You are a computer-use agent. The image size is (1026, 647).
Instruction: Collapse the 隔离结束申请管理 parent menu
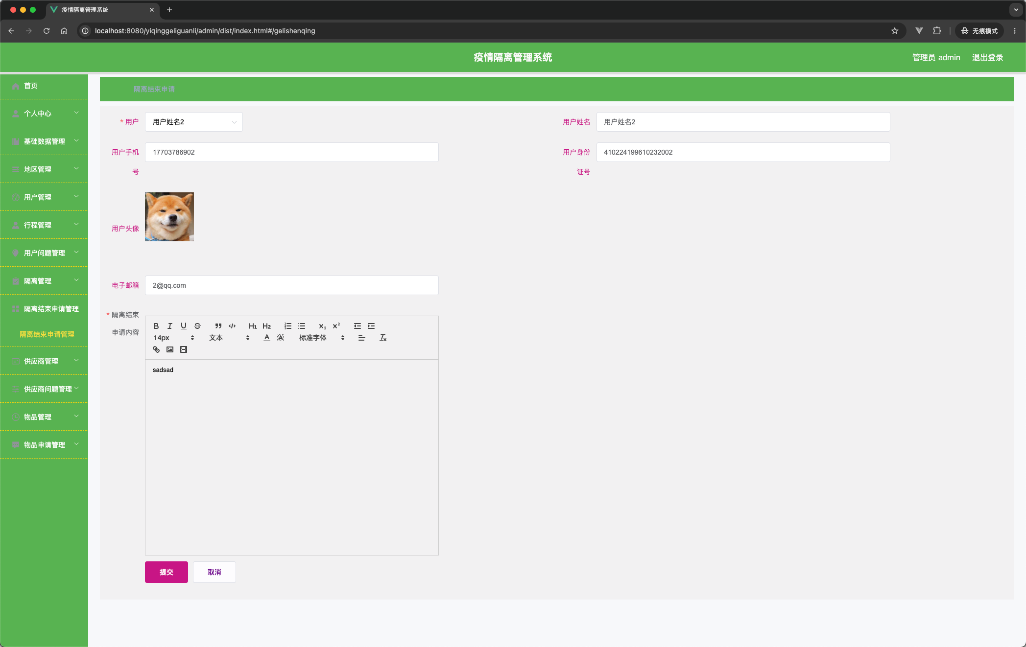pyautogui.click(x=44, y=309)
